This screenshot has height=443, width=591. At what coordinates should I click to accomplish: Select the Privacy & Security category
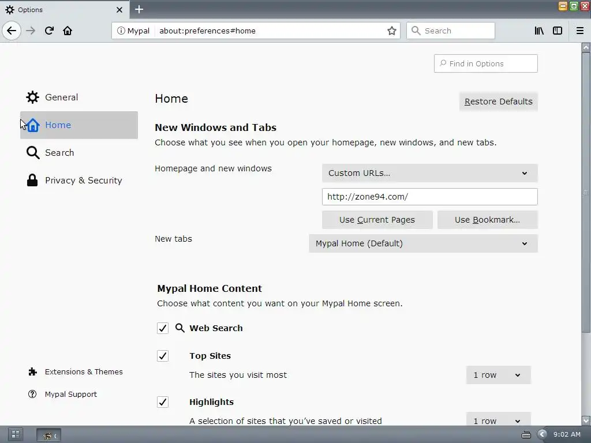(x=78, y=180)
